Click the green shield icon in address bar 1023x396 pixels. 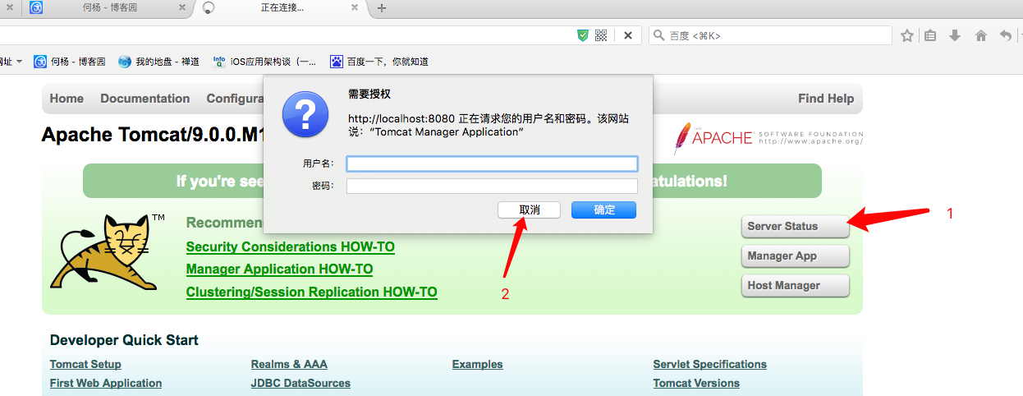[x=583, y=35]
